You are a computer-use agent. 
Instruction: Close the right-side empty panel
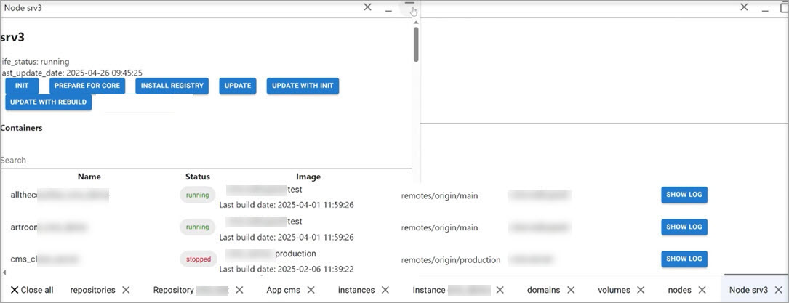pos(744,7)
